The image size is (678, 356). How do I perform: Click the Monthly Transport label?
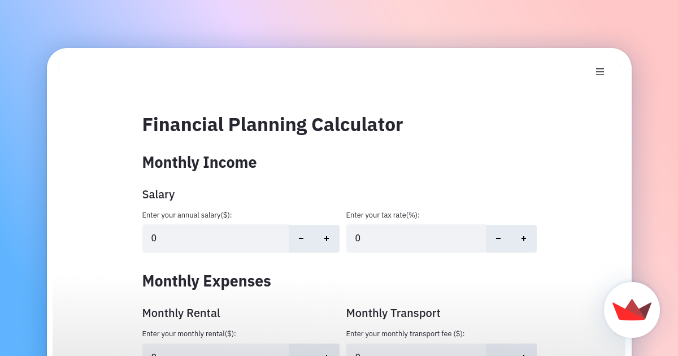[x=393, y=313]
